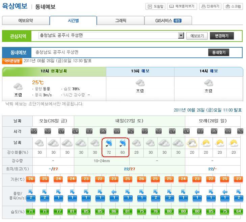Click the 예보보기 button
This screenshot has width=246, height=222.
[x=197, y=36]
